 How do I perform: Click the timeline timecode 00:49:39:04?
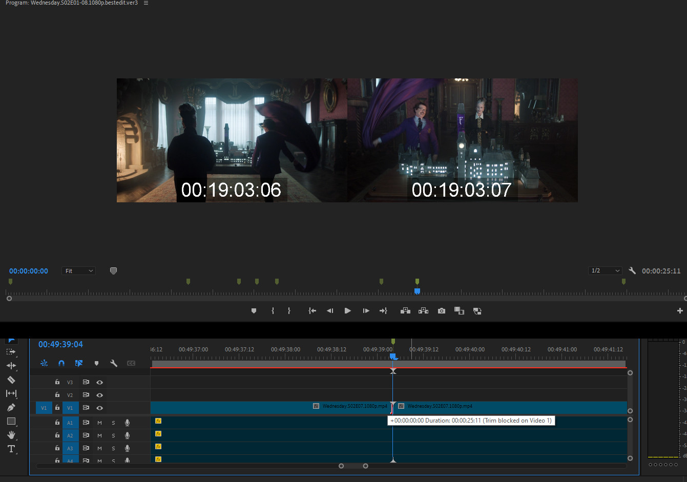tap(60, 345)
